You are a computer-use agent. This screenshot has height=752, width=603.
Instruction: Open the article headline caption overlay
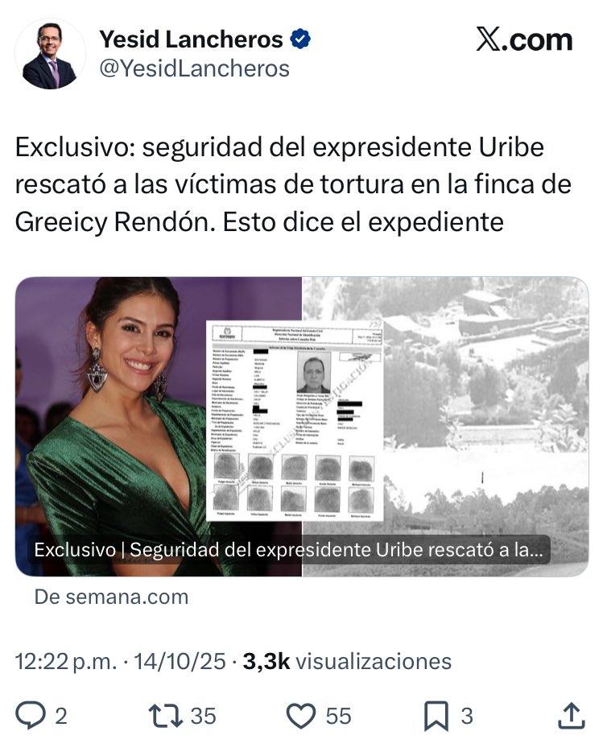click(x=289, y=550)
